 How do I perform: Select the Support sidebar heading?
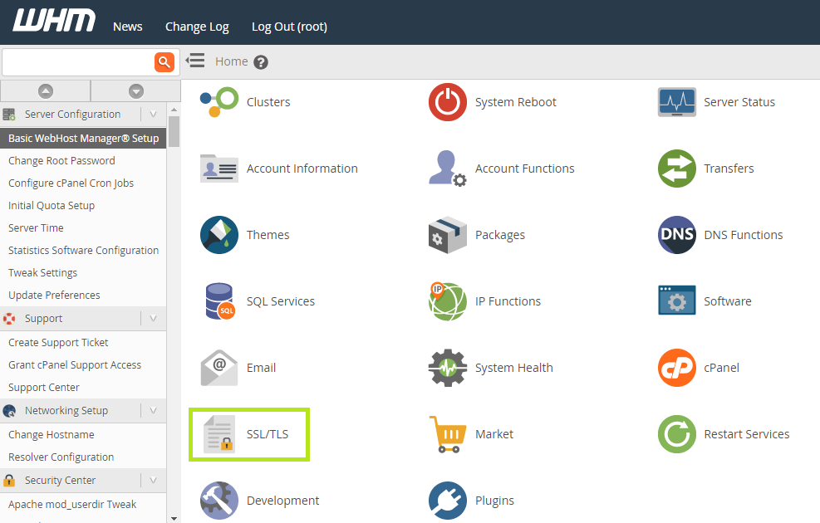tap(43, 318)
